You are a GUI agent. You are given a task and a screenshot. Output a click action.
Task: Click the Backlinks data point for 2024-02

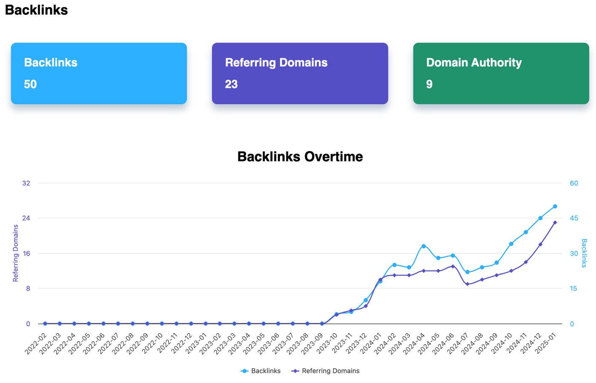pos(394,265)
